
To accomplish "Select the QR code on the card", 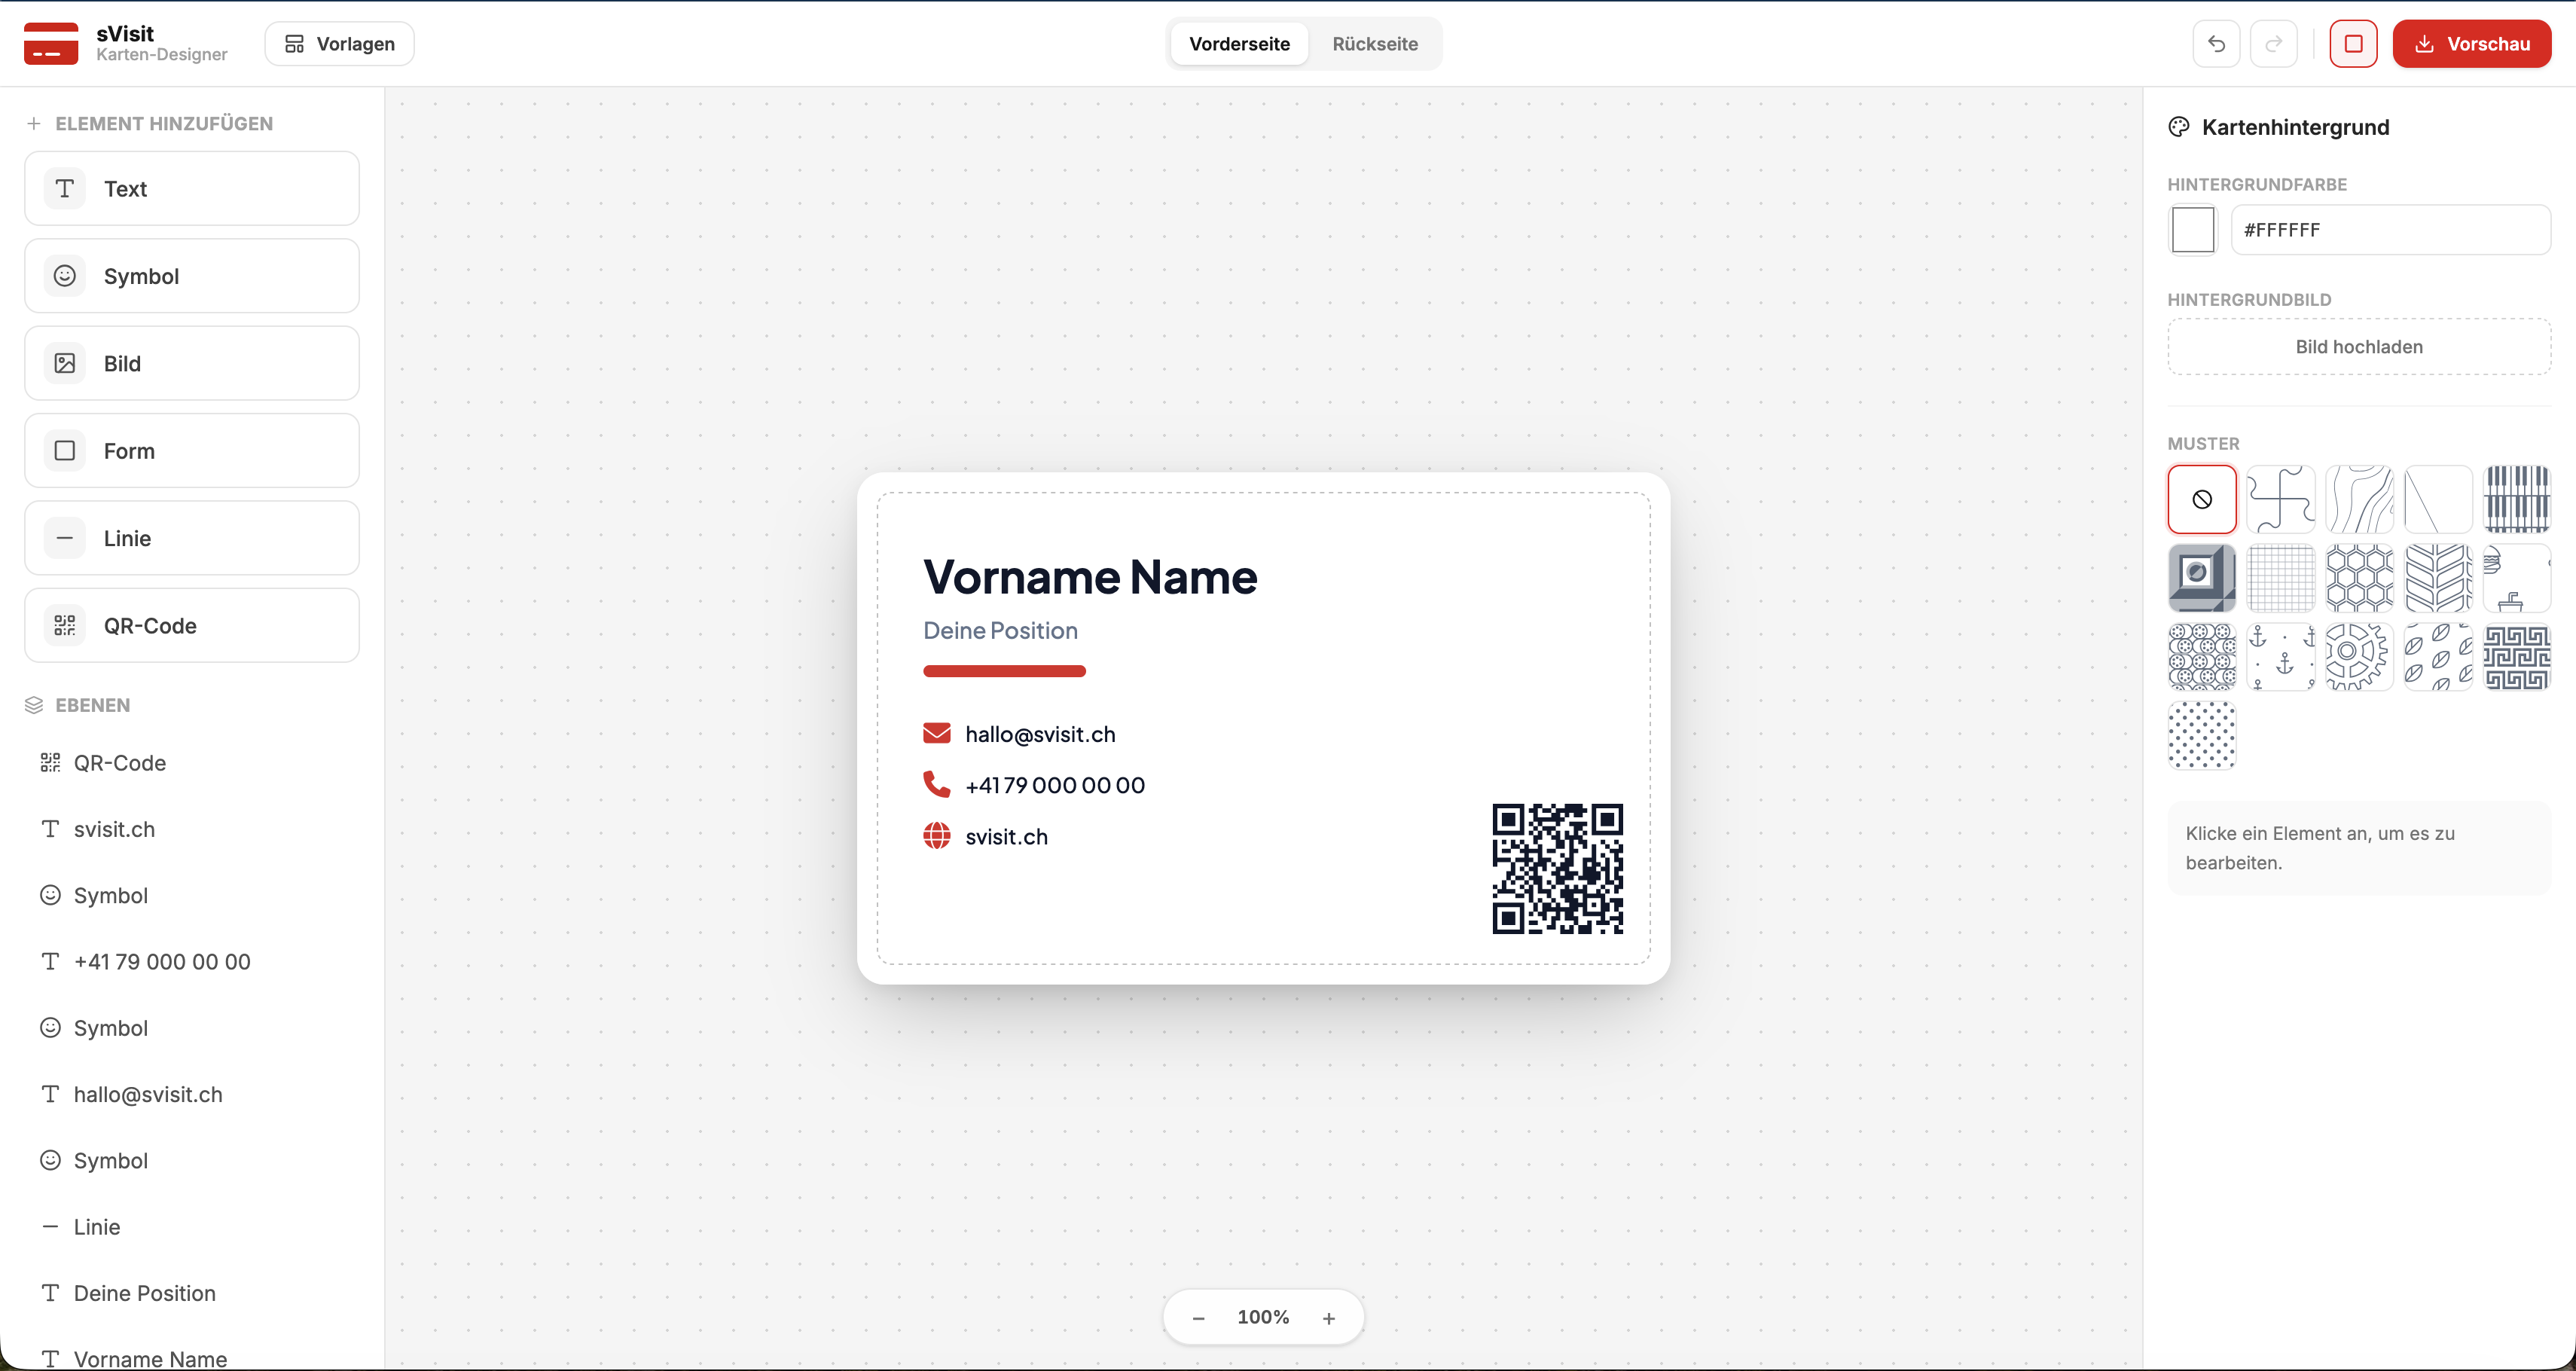I will pyautogui.click(x=1557, y=869).
